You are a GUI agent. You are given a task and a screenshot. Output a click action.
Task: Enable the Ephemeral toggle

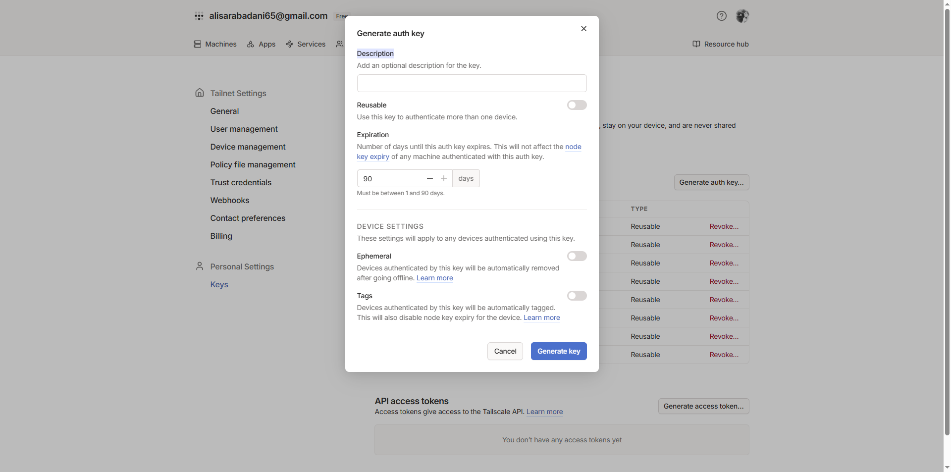click(x=577, y=256)
